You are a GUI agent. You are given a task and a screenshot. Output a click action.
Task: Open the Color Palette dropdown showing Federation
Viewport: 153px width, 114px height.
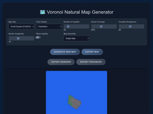tap(49, 26)
